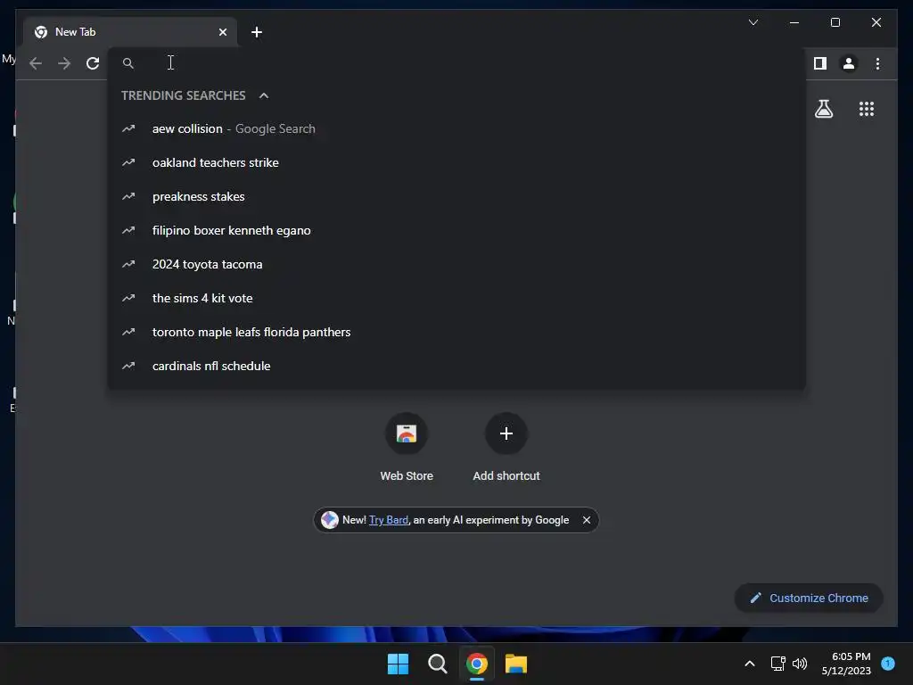913x685 pixels.
Task: Open a new tab with plus button
Action: (x=257, y=32)
